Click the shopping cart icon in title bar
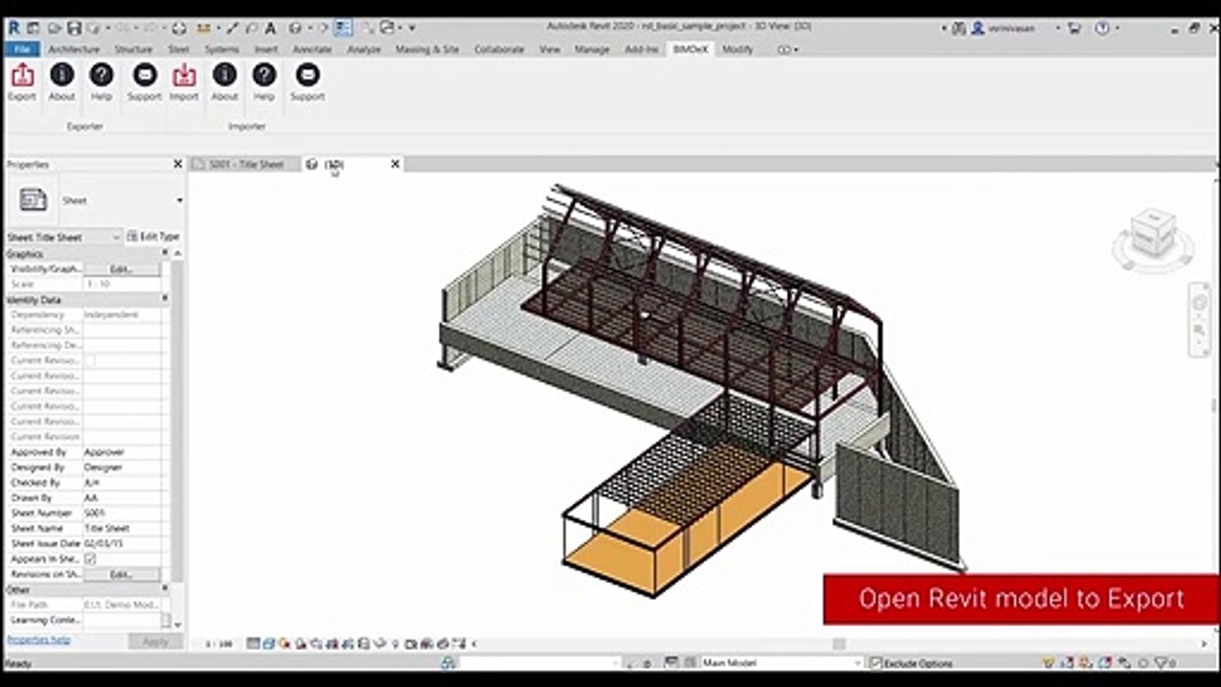The width and height of the screenshot is (1221, 687). [1075, 29]
